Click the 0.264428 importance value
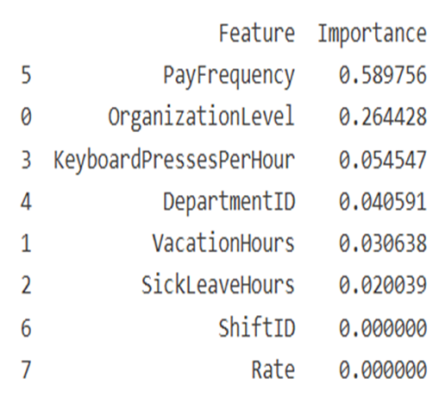Image resolution: width=445 pixels, height=404 pixels. click(x=383, y=117)
